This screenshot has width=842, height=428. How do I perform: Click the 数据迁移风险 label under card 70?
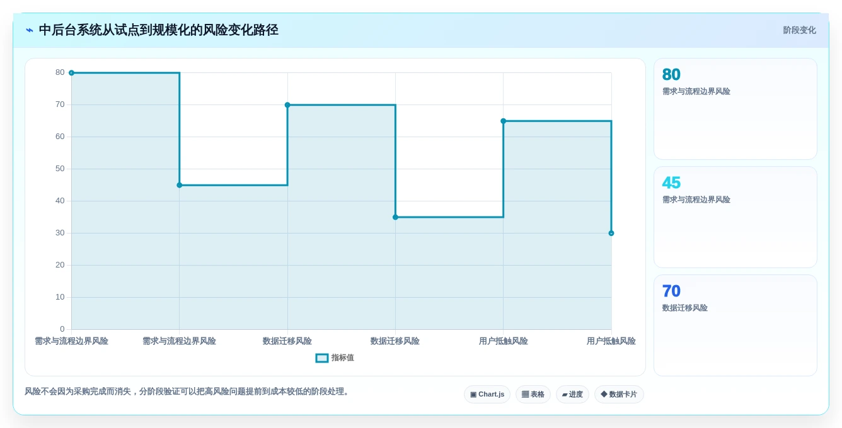click(x=685, y=308)
